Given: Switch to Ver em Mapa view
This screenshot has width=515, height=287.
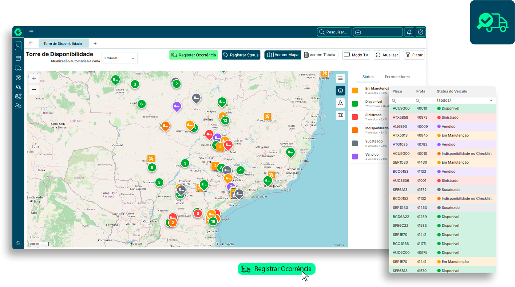Looking at the screenshot, I should click(x=283, y=55).
